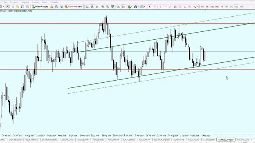Open the profiles dropdown arrow
This screenshot has width=255, height=143.
pos(3,7)
